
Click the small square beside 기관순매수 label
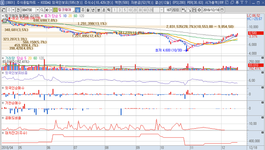pyautogui.click(x=3, y=103)
